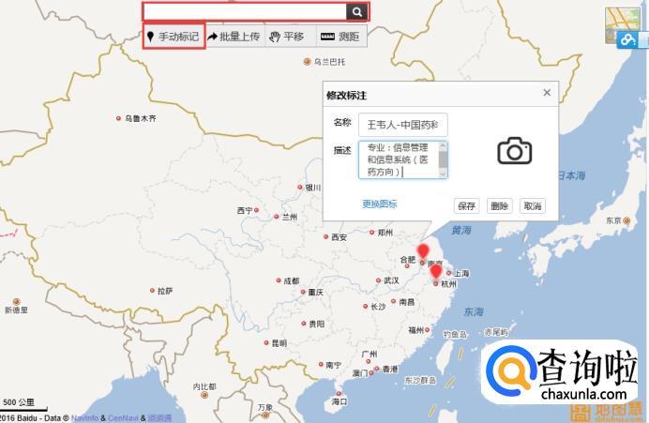Open the CenNavi attribution link

click(123, 418)
